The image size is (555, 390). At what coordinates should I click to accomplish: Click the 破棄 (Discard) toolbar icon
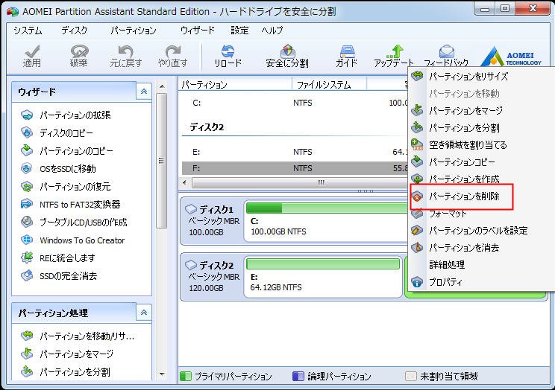78,56
